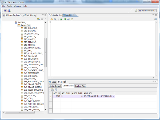This screenshot has width=160, height=120.
Task: Switch to the SQL History tab
Action: [30, 15]
